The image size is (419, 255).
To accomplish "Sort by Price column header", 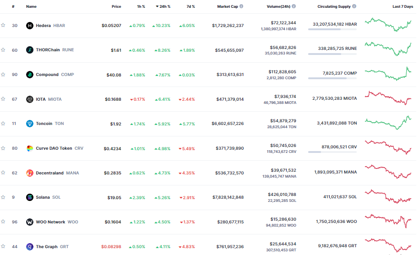I will tap(116, 6).
